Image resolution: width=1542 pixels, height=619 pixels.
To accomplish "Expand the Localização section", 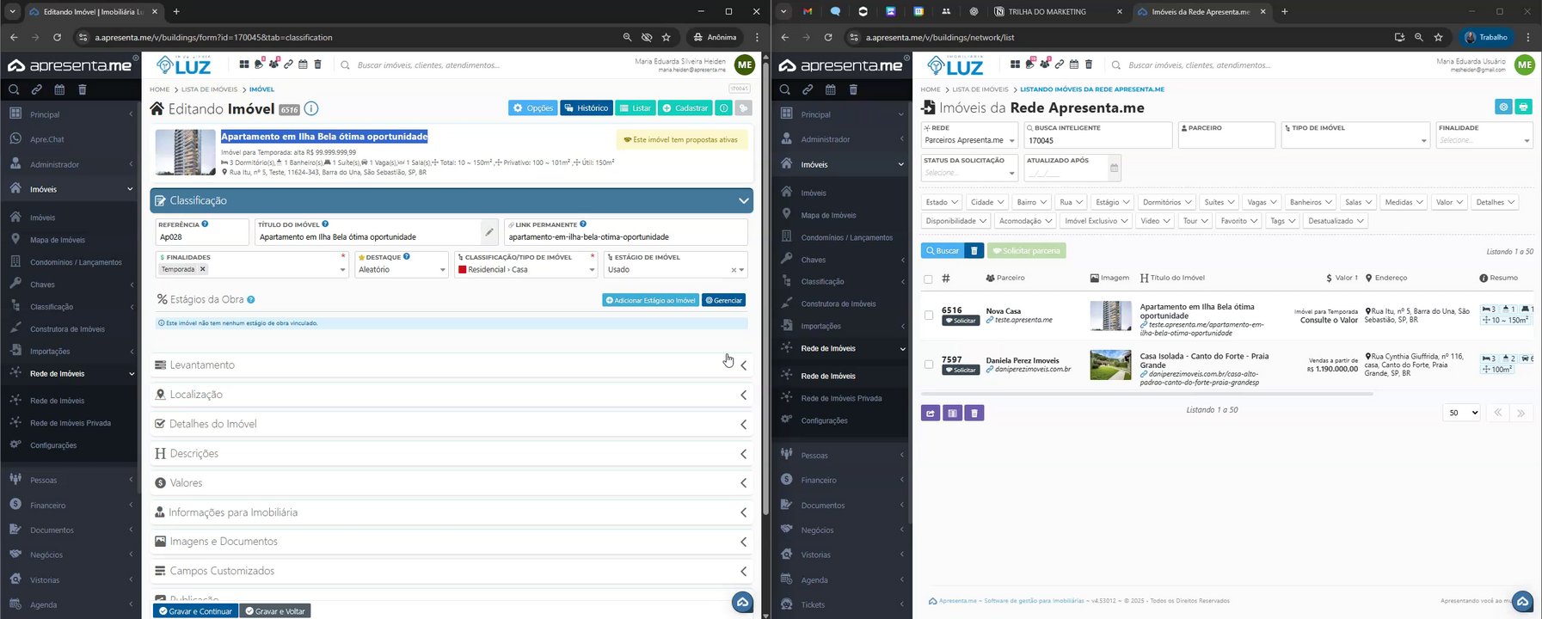I will (452, 395).
